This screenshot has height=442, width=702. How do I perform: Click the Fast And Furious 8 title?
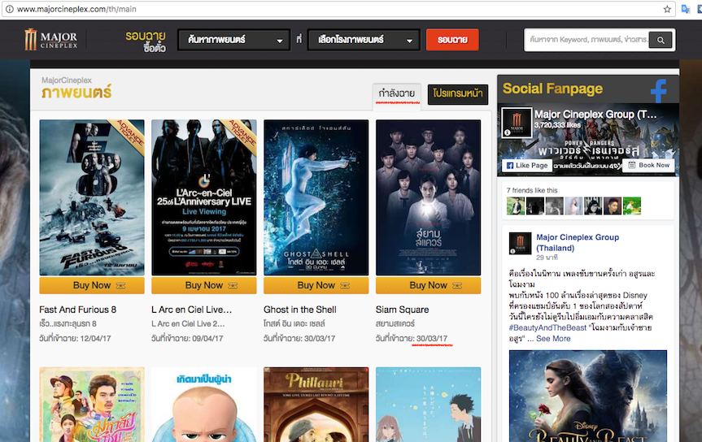click(77, 310)
